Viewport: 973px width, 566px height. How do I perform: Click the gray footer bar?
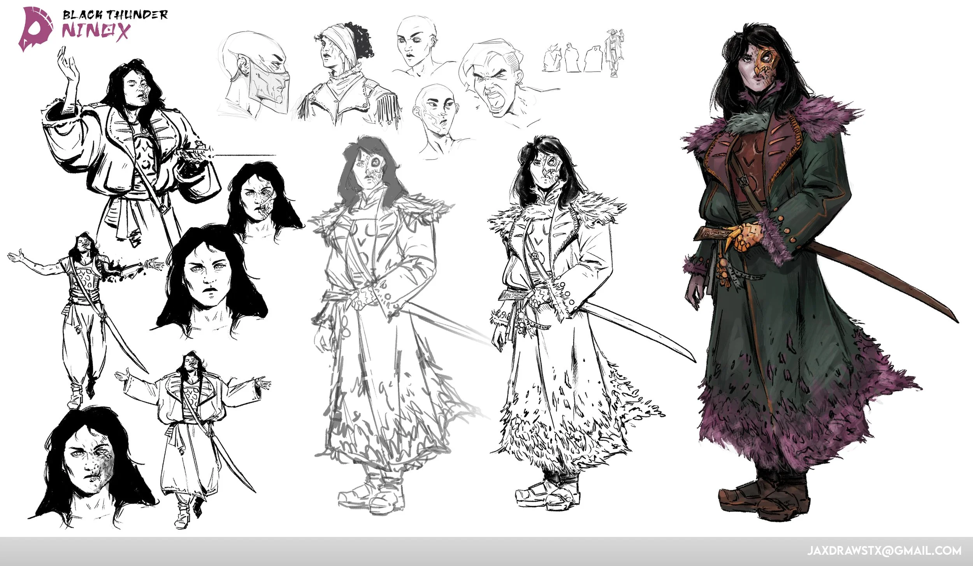pyautogui.click(x=389, y=551)
